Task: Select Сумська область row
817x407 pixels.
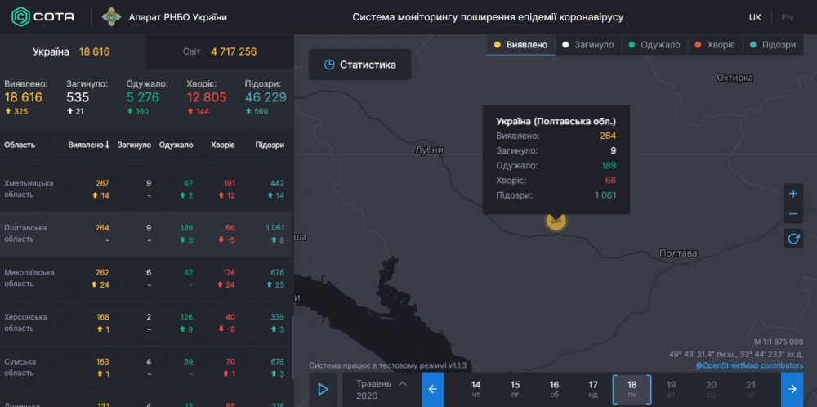Action: [146, 368]
